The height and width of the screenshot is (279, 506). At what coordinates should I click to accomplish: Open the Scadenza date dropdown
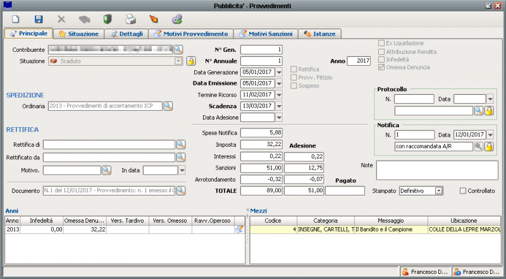(279, 106)
